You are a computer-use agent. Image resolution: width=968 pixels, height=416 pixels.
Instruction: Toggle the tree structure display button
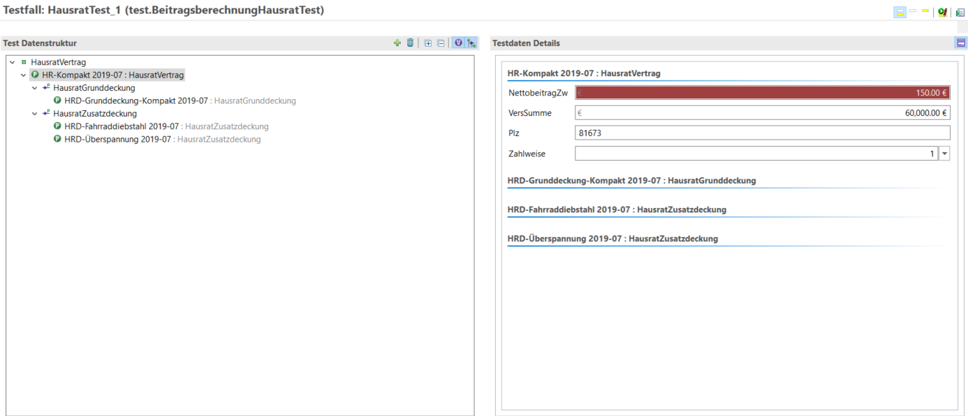(471, 43)
